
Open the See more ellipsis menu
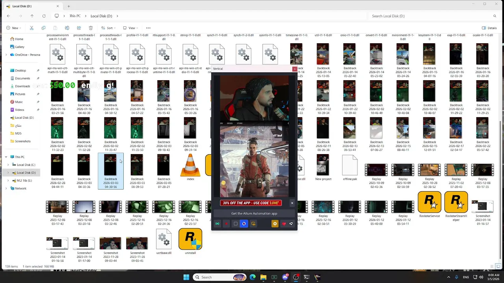[x=148, y=28]
